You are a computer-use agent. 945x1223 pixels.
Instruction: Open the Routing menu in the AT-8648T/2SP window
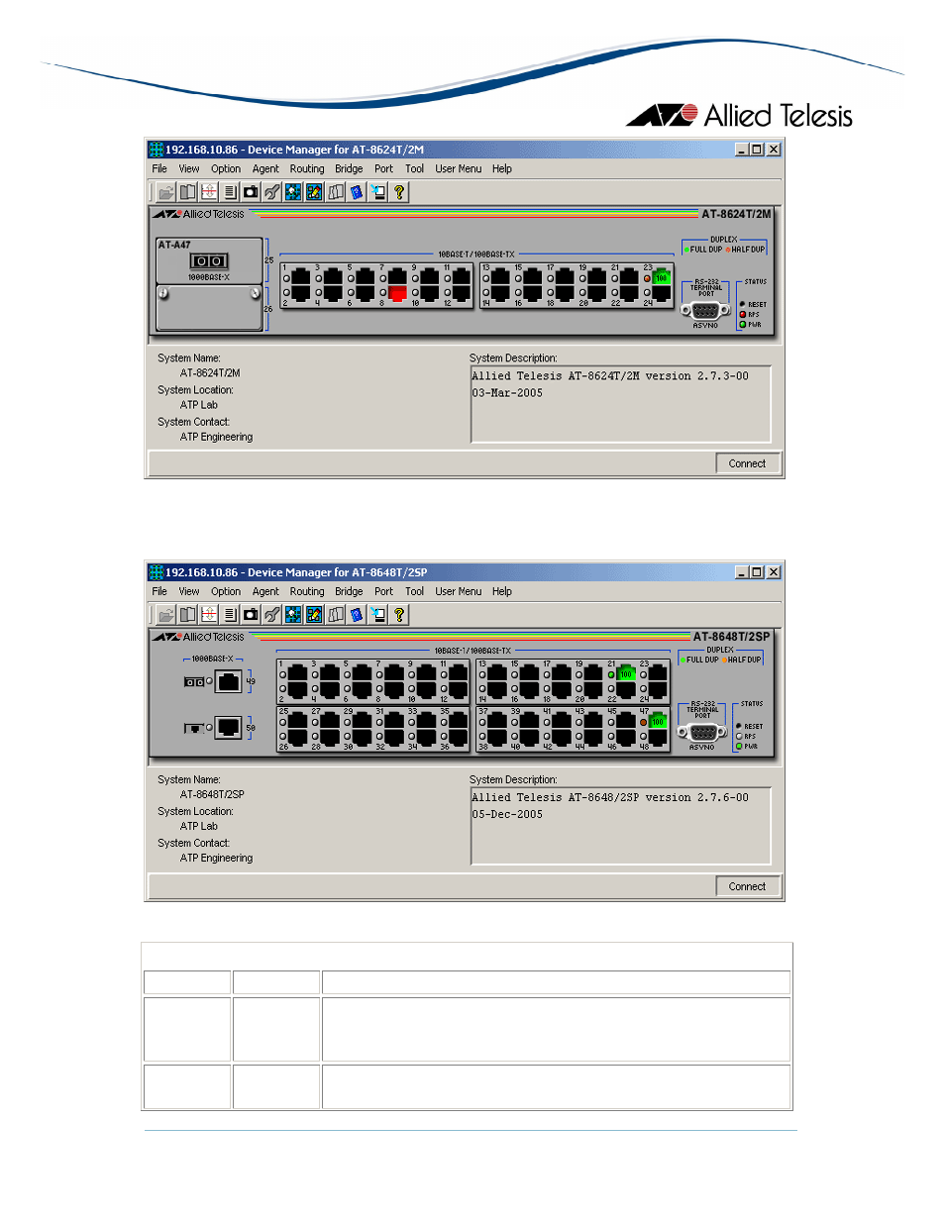coord(307,592)
